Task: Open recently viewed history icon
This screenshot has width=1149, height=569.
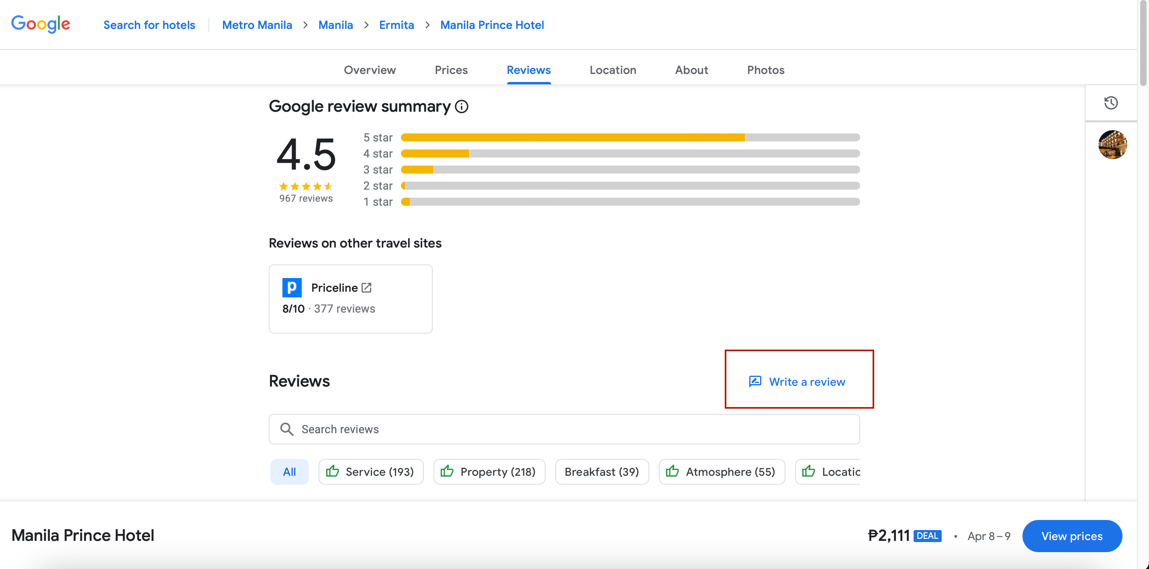Action: pos(1111,102)
